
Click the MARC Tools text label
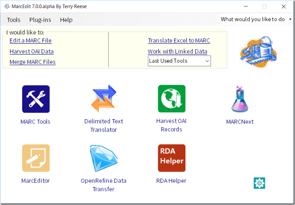pyautogui.click(x=35, y=122)
